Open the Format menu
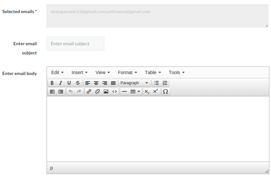Image resolution: width=271 pixels, height=177 pixels. coord(127,72)
